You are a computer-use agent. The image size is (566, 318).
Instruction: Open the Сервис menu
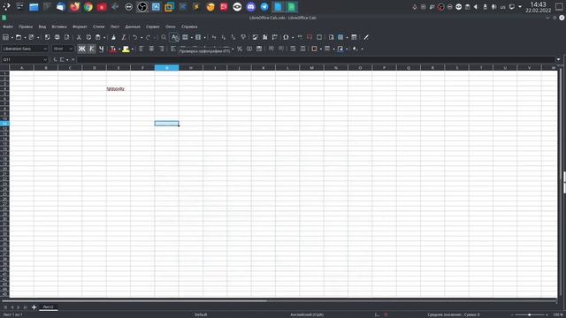153,26
